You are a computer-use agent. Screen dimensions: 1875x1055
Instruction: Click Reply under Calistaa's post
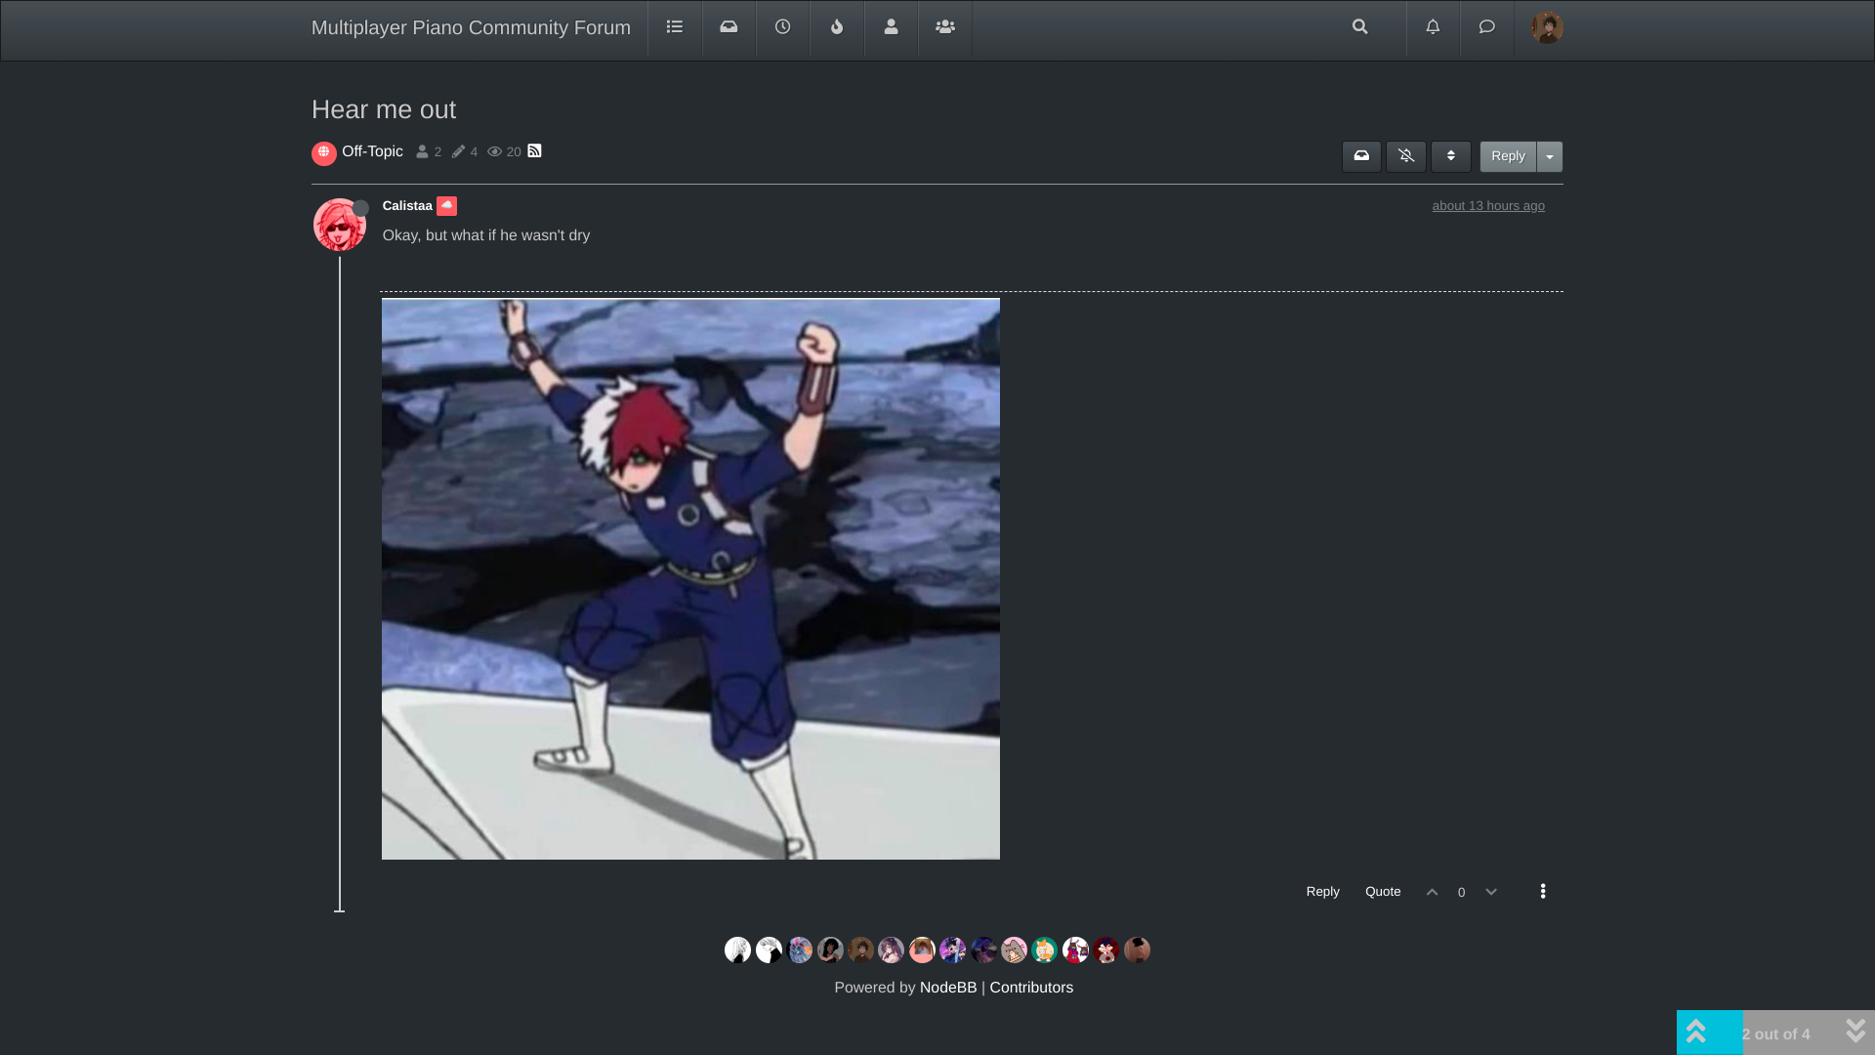[1323, 892]
